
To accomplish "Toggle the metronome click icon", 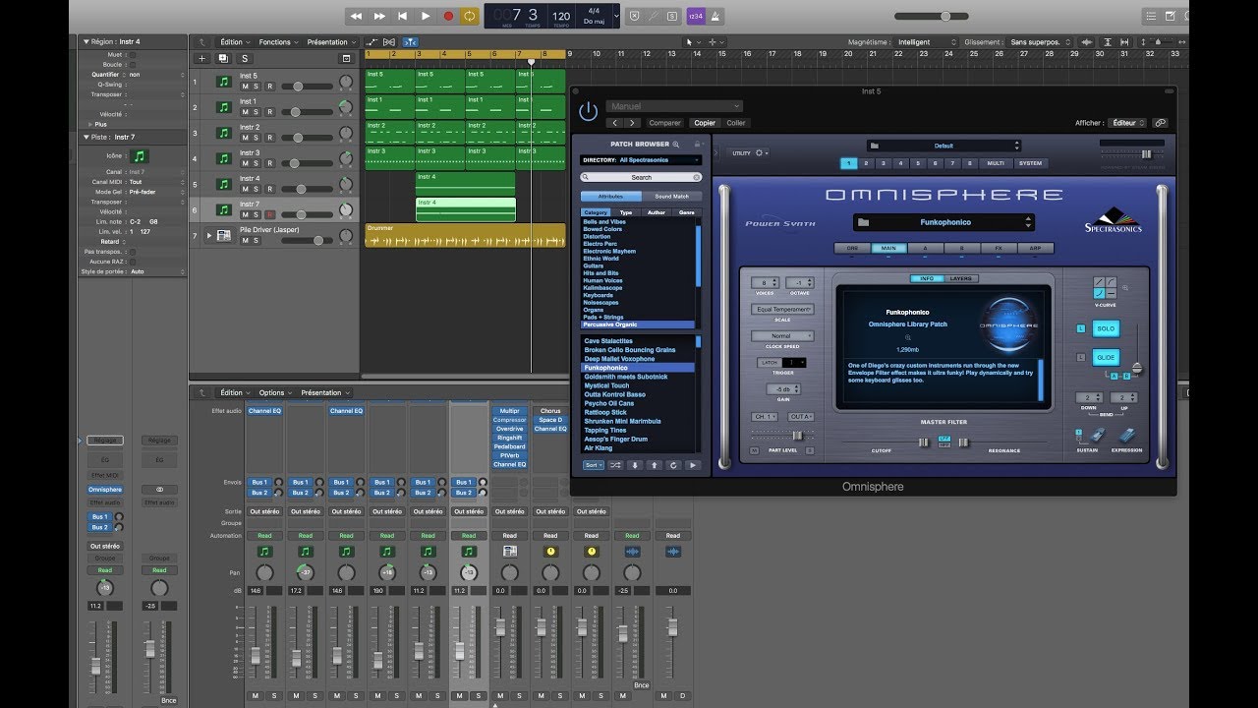I will pyautogui.click(x=716, y=16).
